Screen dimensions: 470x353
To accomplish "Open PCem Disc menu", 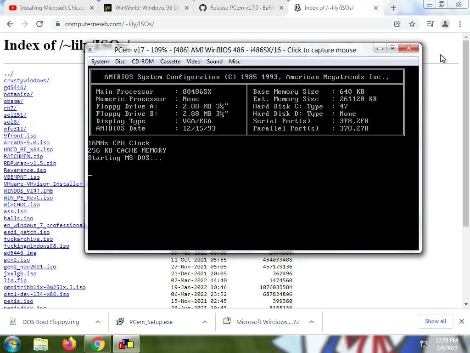I will click(120, 62).
